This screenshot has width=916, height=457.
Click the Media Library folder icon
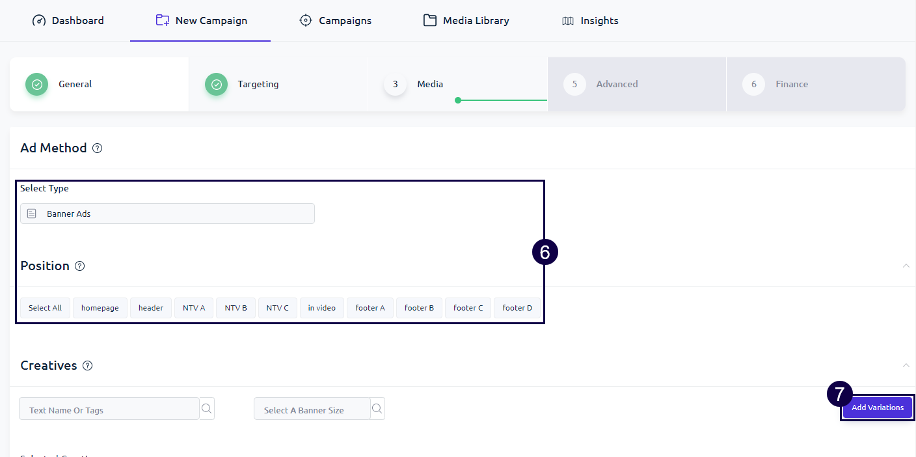click(x=429, y=20)
